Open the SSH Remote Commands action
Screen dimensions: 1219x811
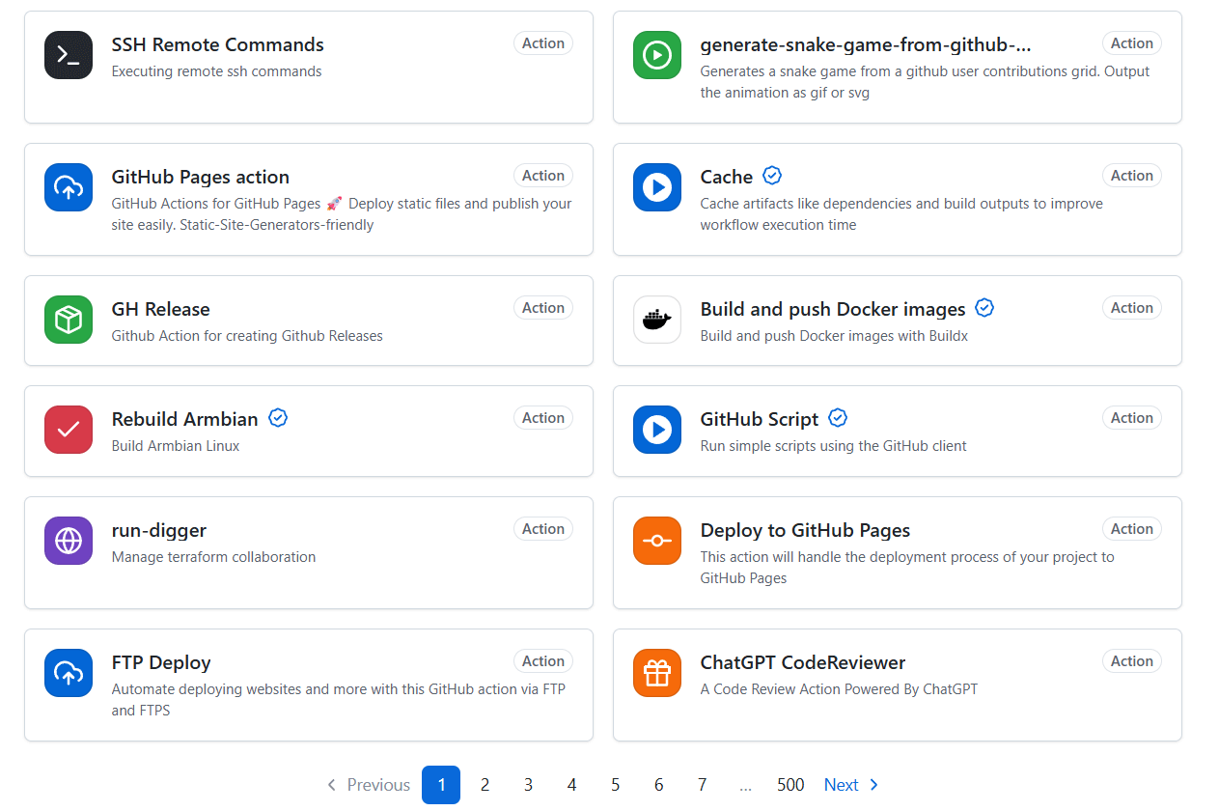tap(218, 44)
